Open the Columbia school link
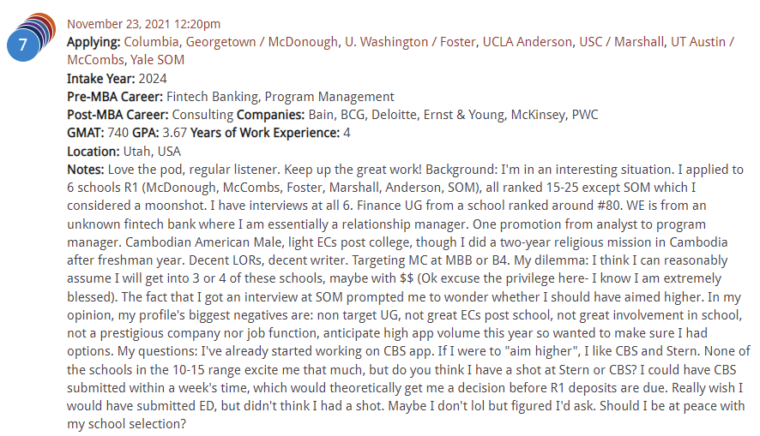Screen dimensions: 760x436 pyautogui.click(x=151, y=42)
